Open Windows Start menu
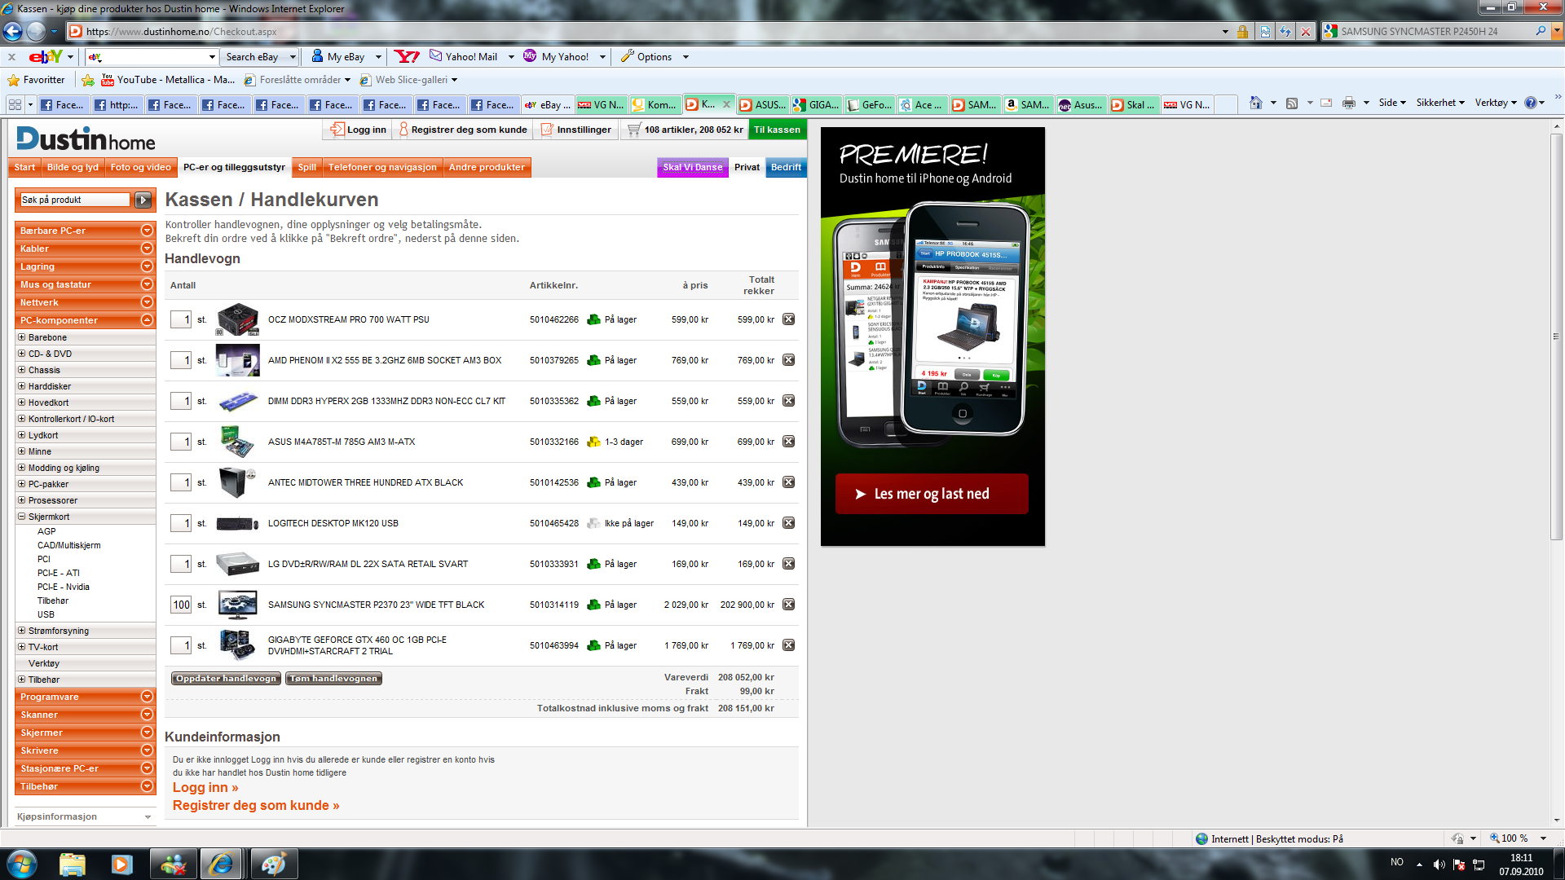The image size is (1565, 880). coord(22,864)
